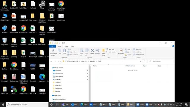The image size is (190, 107).
Task: Click Select none in the ribbon
Action: click(x=138, y=52)
